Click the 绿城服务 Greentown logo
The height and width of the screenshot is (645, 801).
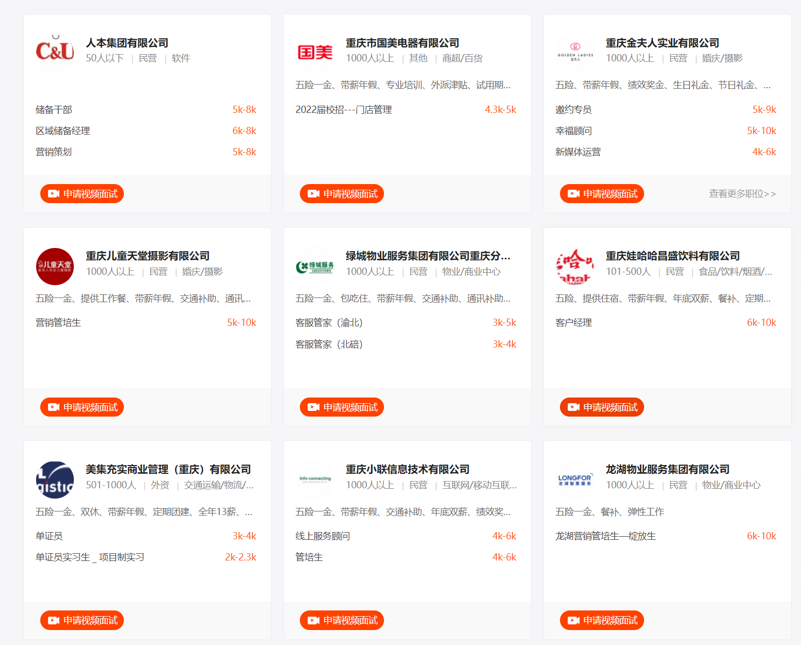tap(315, 267)
